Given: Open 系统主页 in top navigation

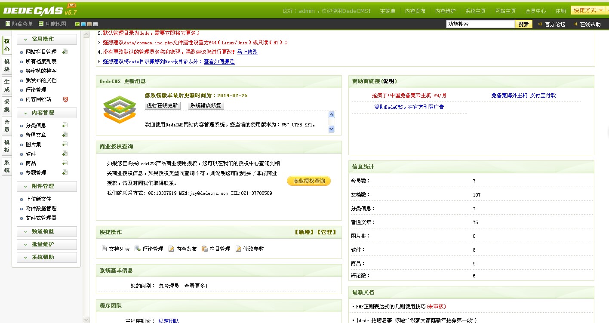Looking at the screenshot, I should tap(475, 11).
